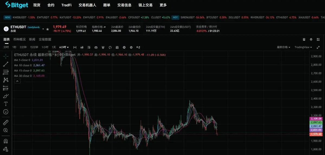The width and height of the screenshot is (325, 155).
Task: Open candlestick chart style selector
Action: pos(82,47)
